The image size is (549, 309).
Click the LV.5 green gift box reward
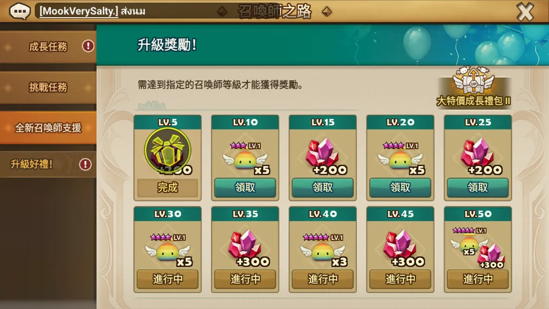pos(168,151)
